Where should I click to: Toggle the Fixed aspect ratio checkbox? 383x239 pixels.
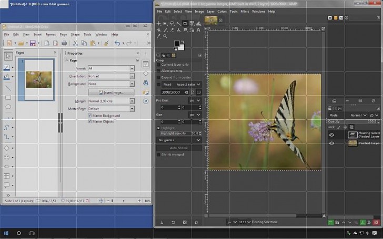tap(158, 85)
